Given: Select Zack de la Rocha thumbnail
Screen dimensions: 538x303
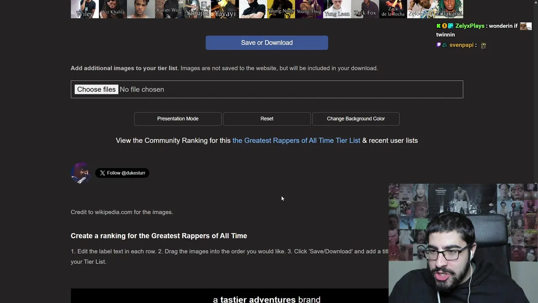Looking at the screenshot, I should (x=393, y=9).
